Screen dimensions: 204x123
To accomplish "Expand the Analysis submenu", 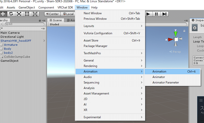I will [x=110, y=88].
